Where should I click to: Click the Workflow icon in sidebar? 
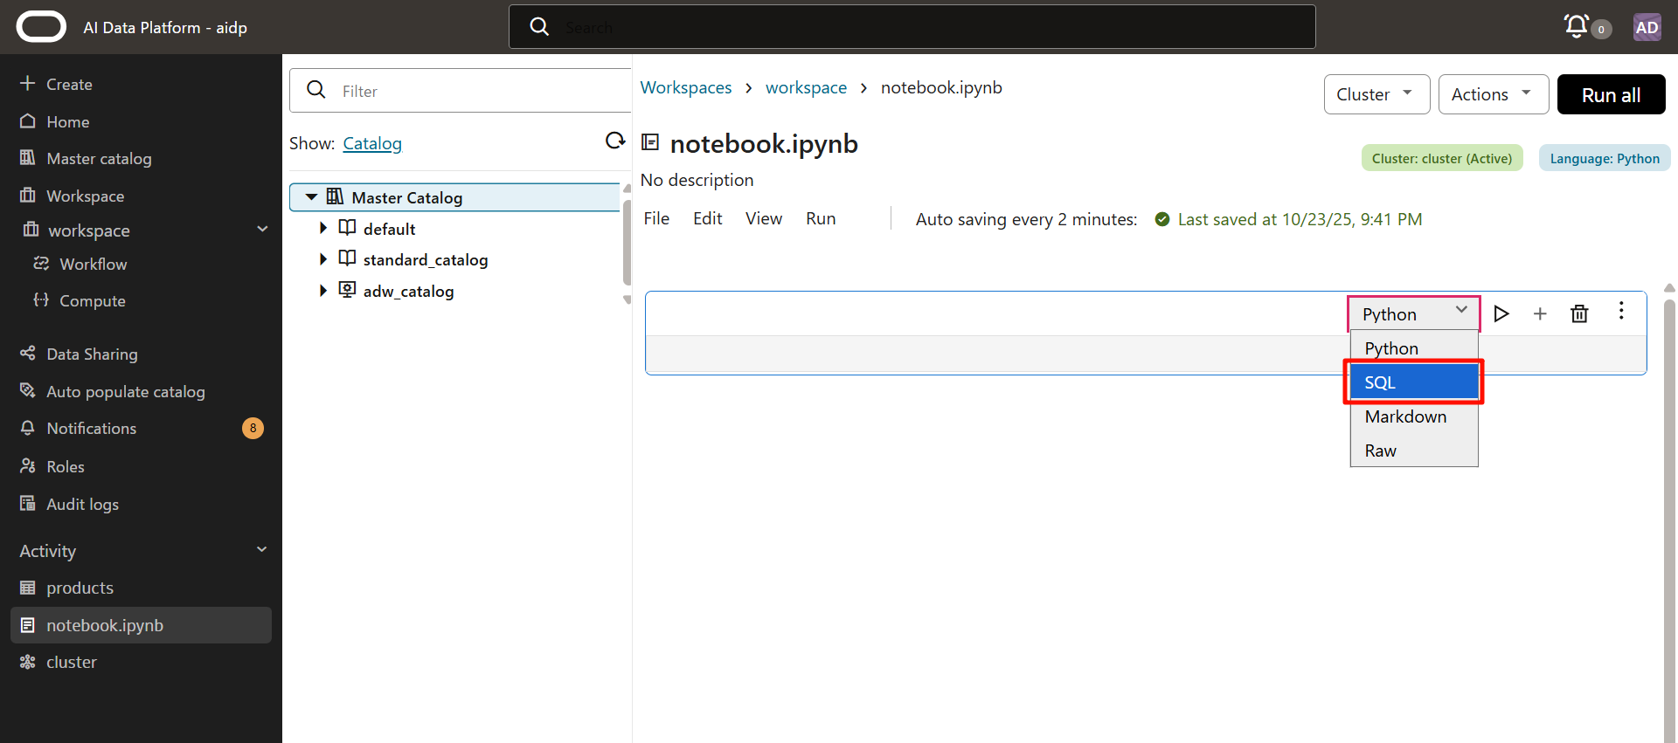coord(41,263)
